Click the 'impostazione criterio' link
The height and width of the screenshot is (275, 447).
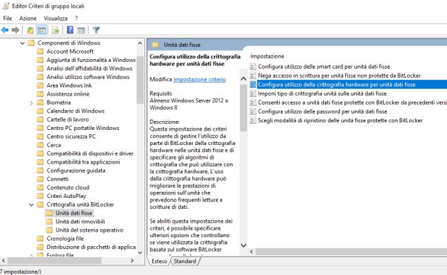pyautogui.click(x=199, y=80)
